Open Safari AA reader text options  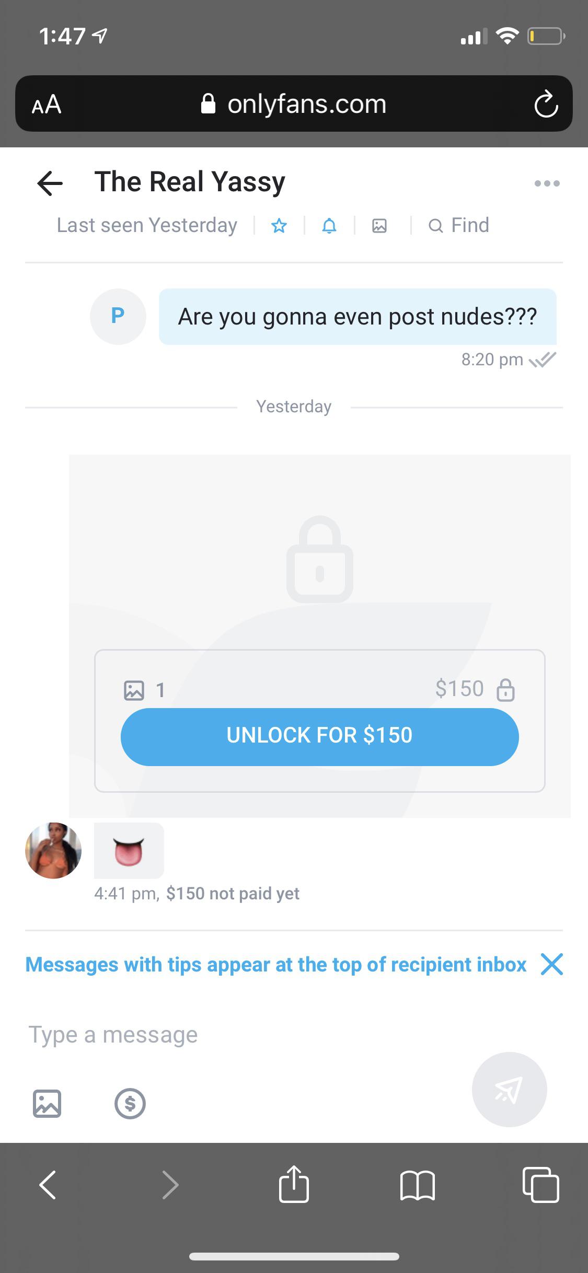pyautogui.click(x=47, y=104)
